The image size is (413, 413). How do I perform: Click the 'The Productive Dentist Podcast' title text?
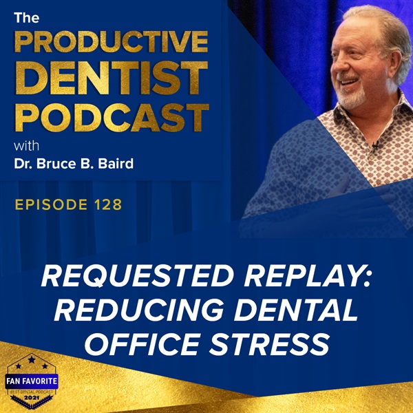[112, 72]
